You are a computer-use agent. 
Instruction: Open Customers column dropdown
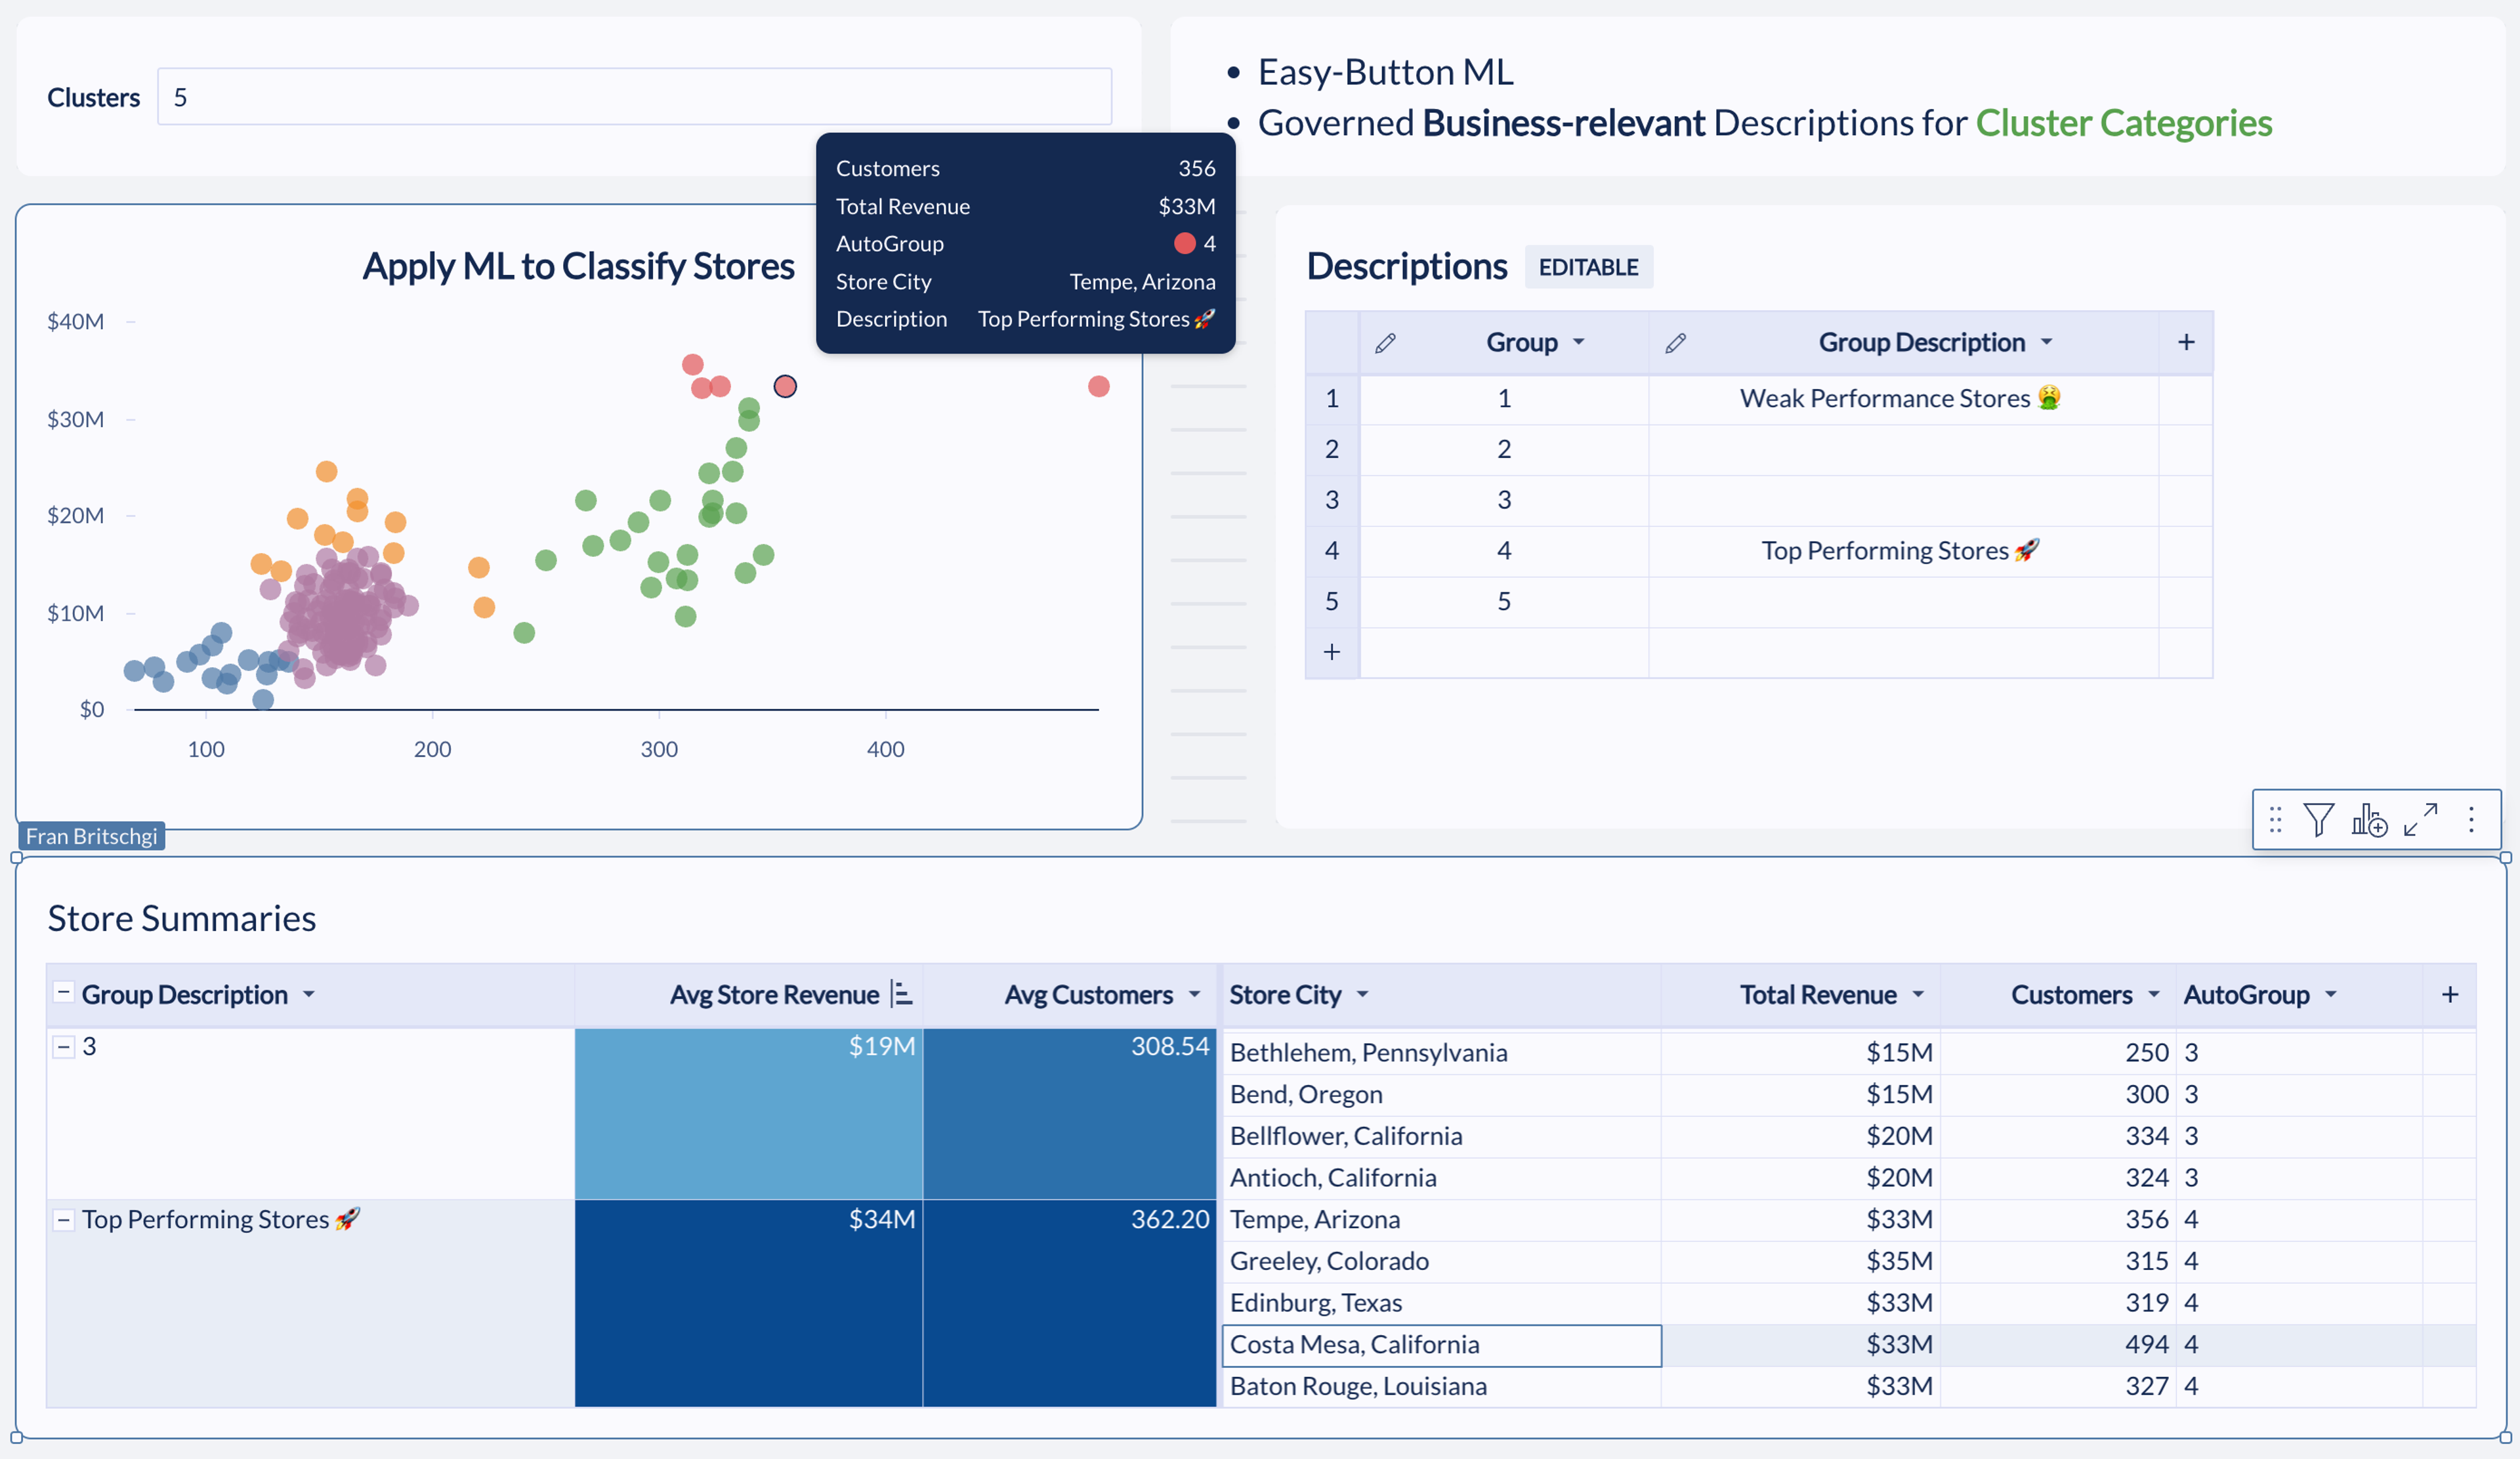pyautogui.click(x=2154, y=995)
